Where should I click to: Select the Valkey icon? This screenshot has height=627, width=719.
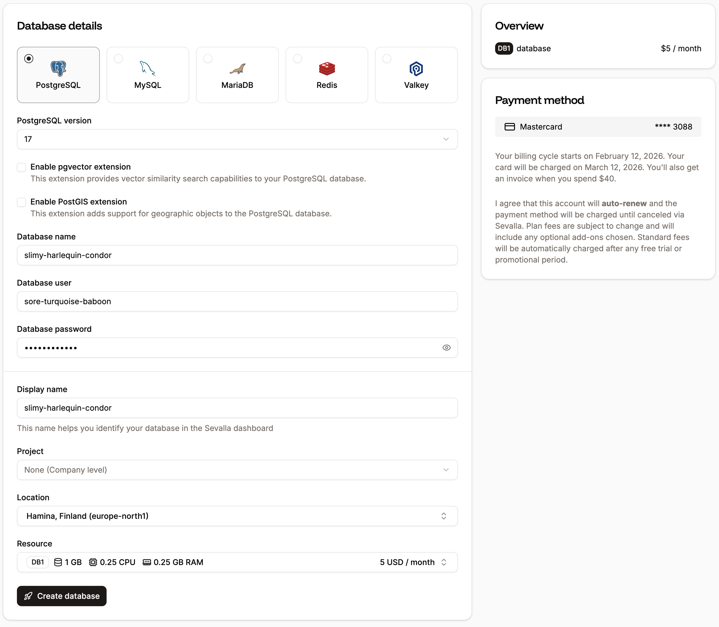(x=416, y=68)
